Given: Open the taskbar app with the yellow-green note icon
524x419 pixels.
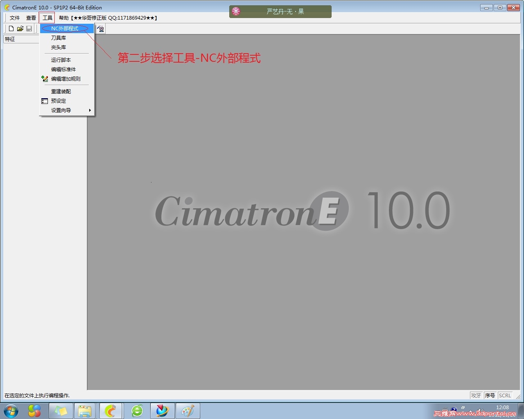Looking at the screenshot, I should point(61,411).
